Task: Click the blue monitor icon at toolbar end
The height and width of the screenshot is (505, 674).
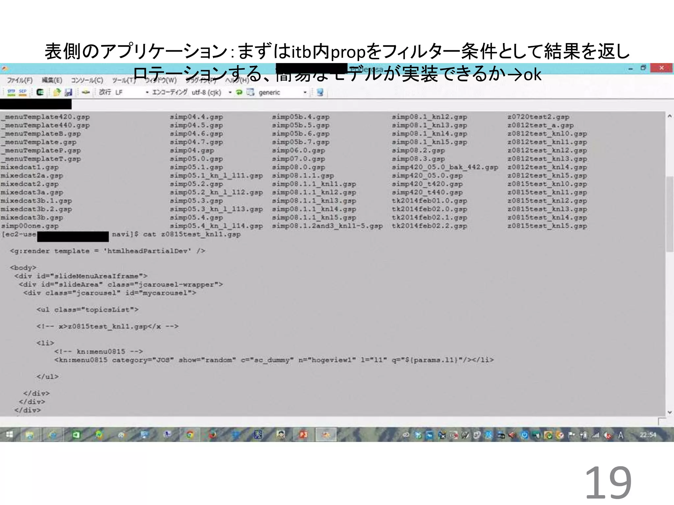Action: click(320, 92)
